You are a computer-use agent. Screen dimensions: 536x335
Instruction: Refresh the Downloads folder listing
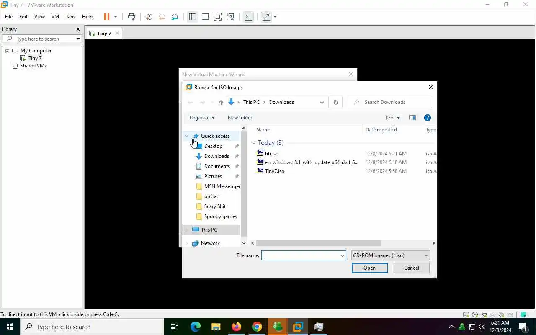point(335,102)
